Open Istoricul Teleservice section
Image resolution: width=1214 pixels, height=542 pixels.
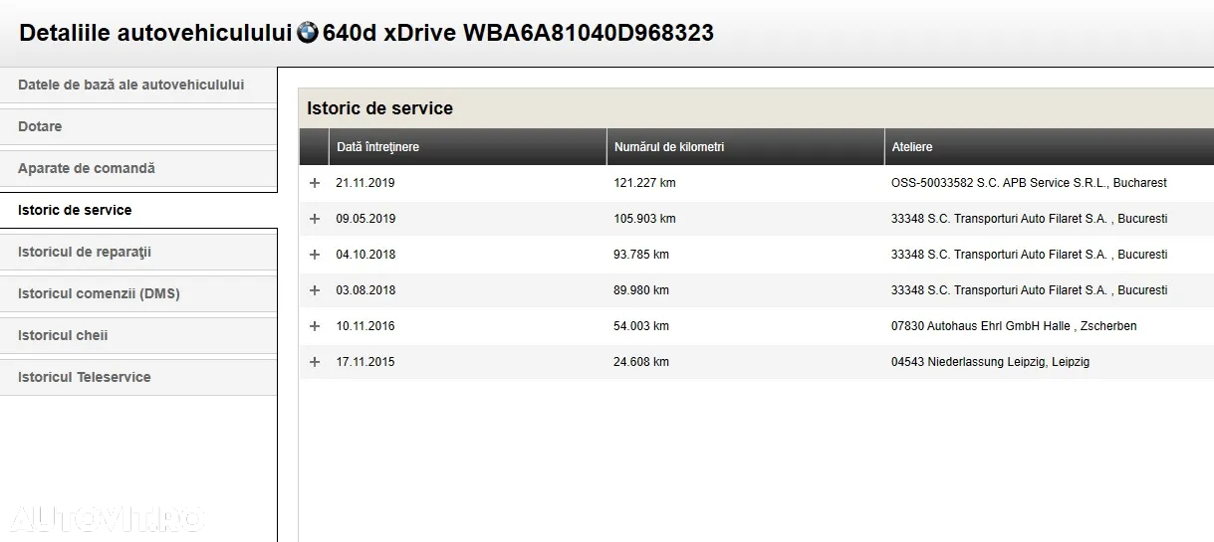(138, 378)
